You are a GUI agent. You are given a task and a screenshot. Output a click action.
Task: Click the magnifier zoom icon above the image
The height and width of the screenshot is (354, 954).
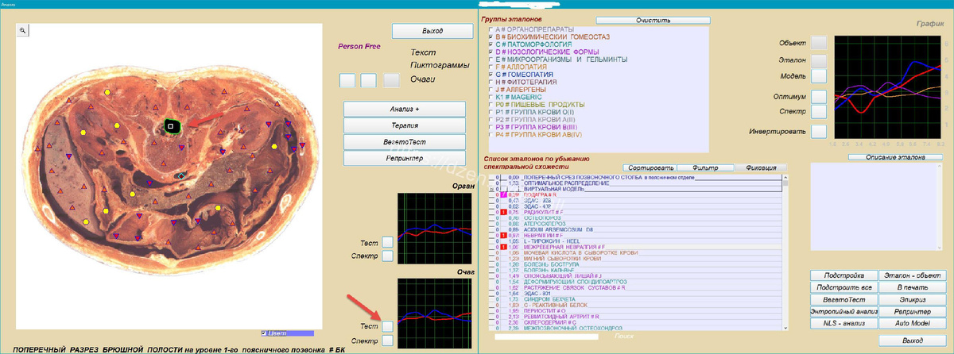coord(24,30)
